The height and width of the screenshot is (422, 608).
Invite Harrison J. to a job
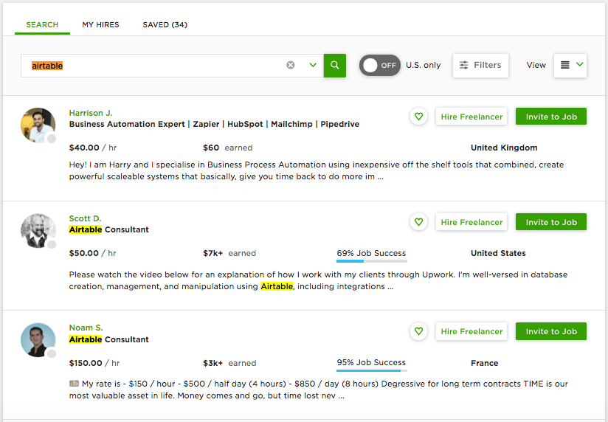(x=550, y=117)
